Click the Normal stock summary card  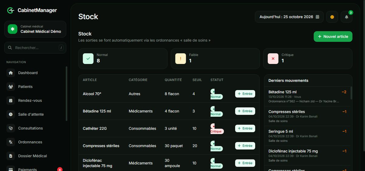click(x=123, y=59)
